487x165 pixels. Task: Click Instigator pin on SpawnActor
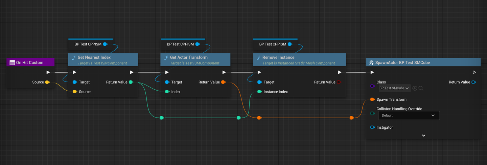click(372, 127)
